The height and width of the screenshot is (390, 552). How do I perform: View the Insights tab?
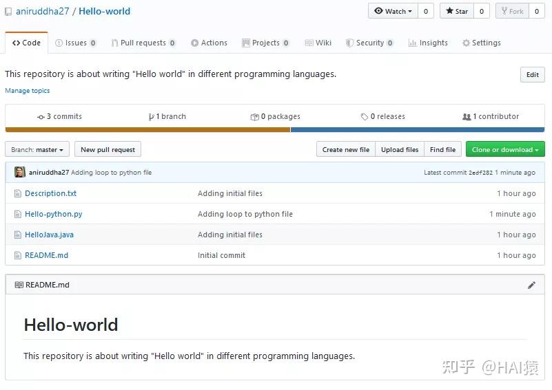click(428, 43)
